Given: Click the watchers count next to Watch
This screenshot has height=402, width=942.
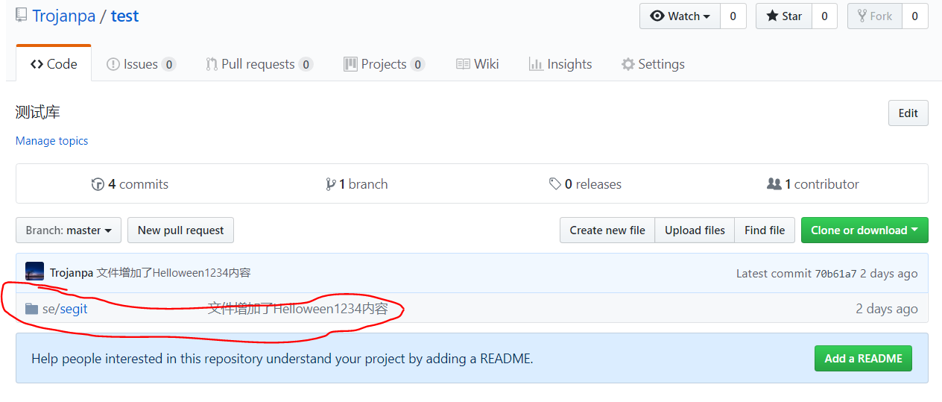Looking at the screenshot, I should 733,16.
